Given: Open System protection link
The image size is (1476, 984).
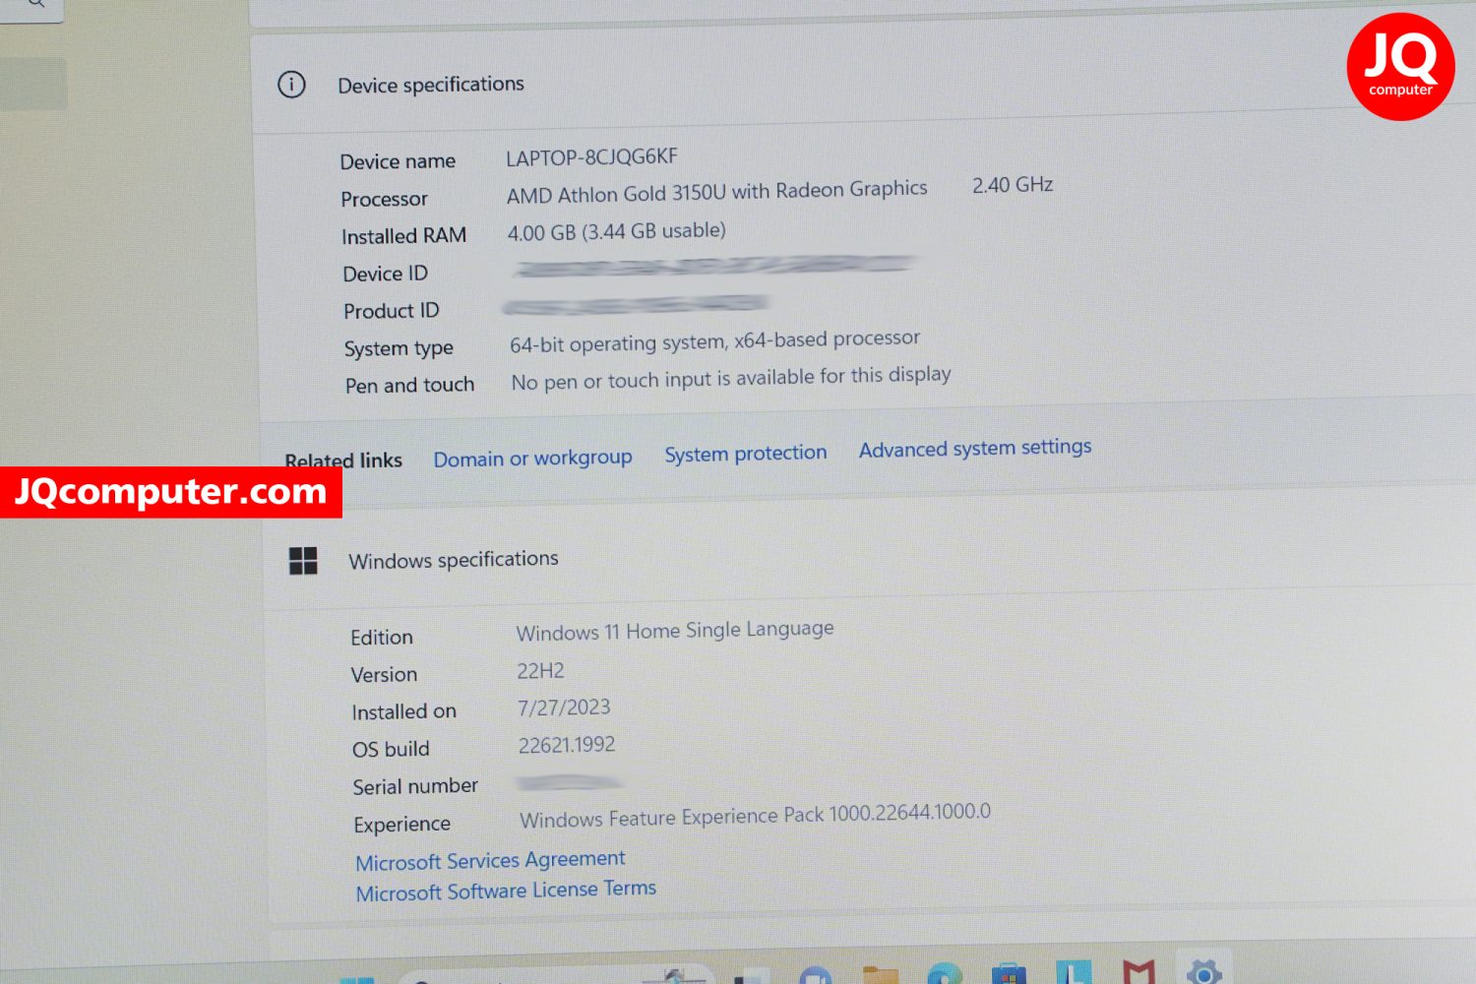Looking at the screenshot, I should 745,454.
